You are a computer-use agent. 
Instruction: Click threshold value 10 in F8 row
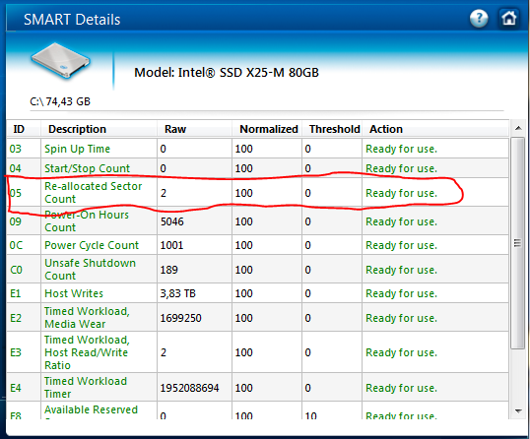click(311, 415)
